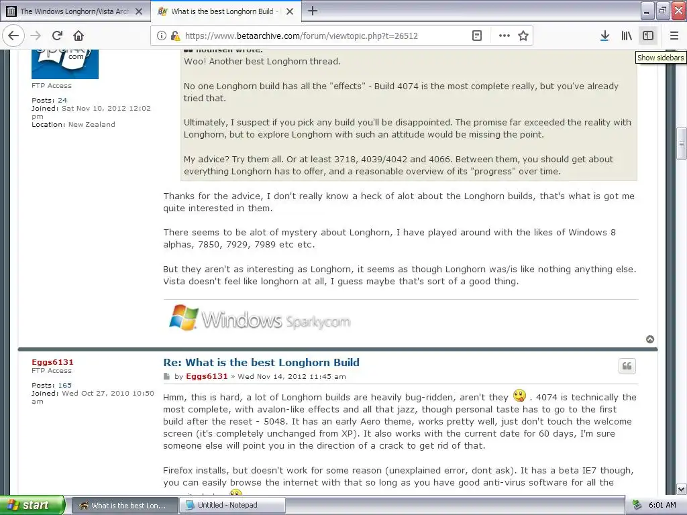Reload the current page
Image resolution: width=687 pixels, height=515 pixels.
coord(58,36)
